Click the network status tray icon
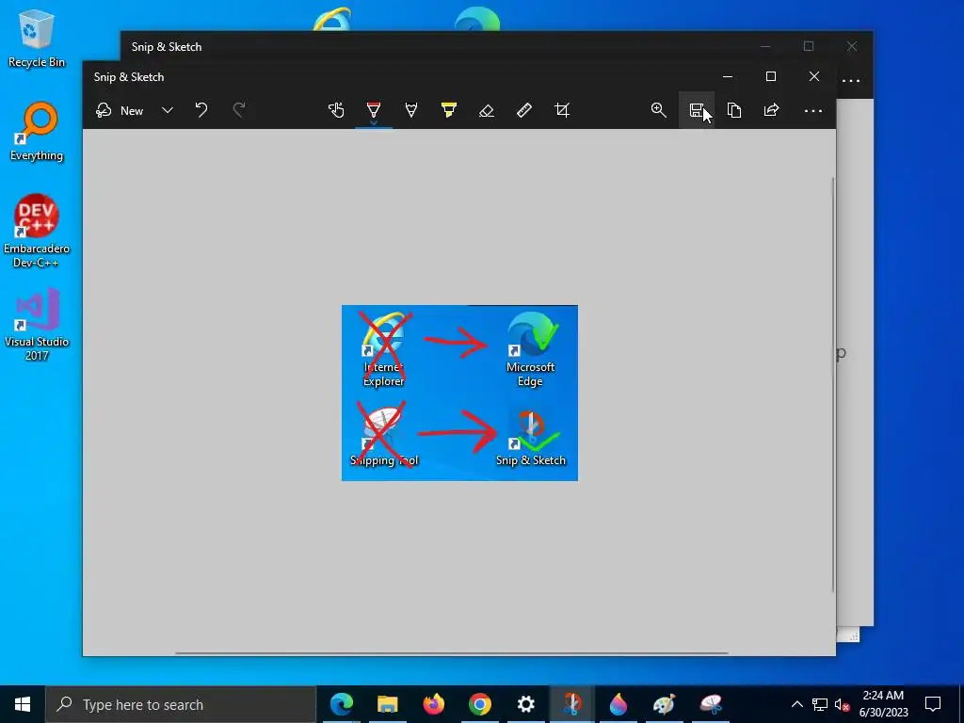This screenshot has width=964, height=723. [x=820, y=704]
